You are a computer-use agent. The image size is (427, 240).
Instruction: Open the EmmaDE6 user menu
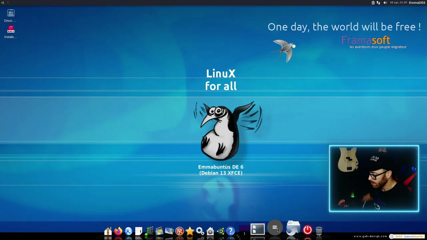click(x=417, y=3)
